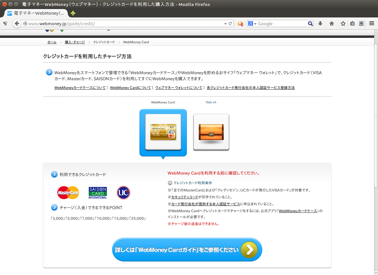Viewport: 378px width, 275px height.
Task: Open the URL history dropdown arrow
Action: tap(225, 23)
